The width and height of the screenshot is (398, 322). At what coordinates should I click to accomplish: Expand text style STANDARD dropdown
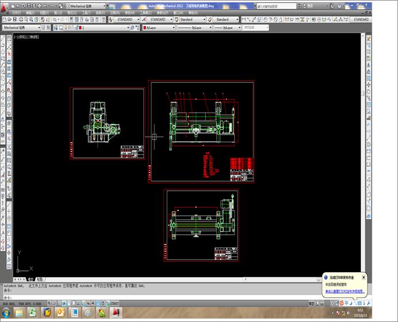138,20
